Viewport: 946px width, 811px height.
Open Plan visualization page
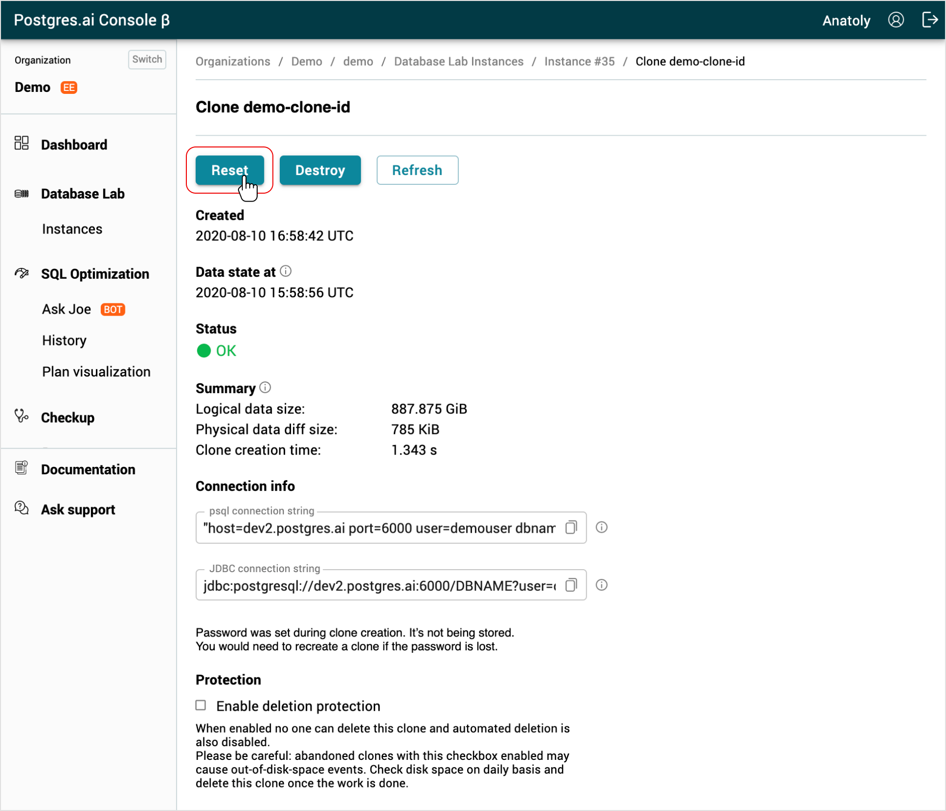tap(96, 372)
